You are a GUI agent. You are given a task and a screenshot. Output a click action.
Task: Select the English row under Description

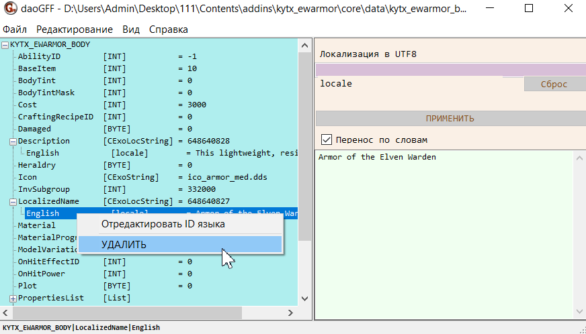click(162, 153)
